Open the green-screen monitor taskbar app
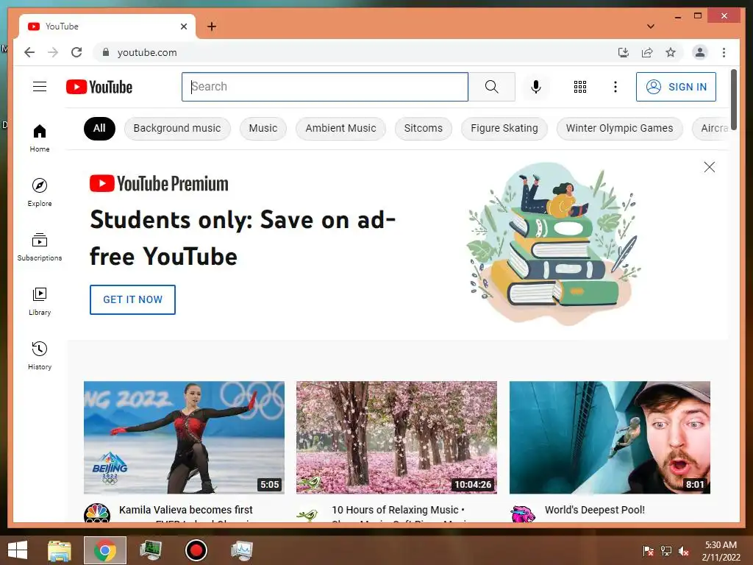The image size is (753, 565). click(150, 550)
